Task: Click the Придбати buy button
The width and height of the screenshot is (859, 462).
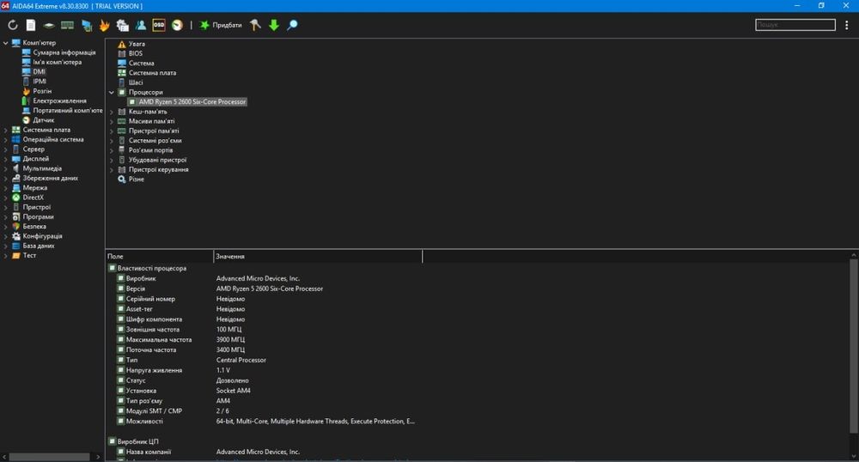Action: tap(220, 25)
